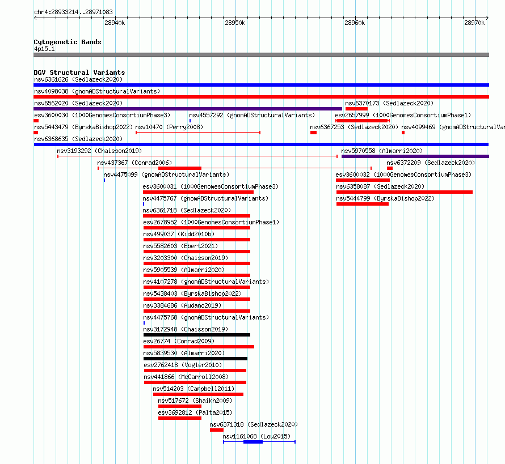Image resolution: width=505 pixels, height=464 pixels.
Task: Select the nsv5438403 (ByrskaBishop2022) label
Action: 192,293
